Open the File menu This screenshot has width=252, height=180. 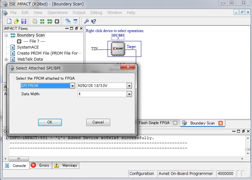tap(13, 12)
